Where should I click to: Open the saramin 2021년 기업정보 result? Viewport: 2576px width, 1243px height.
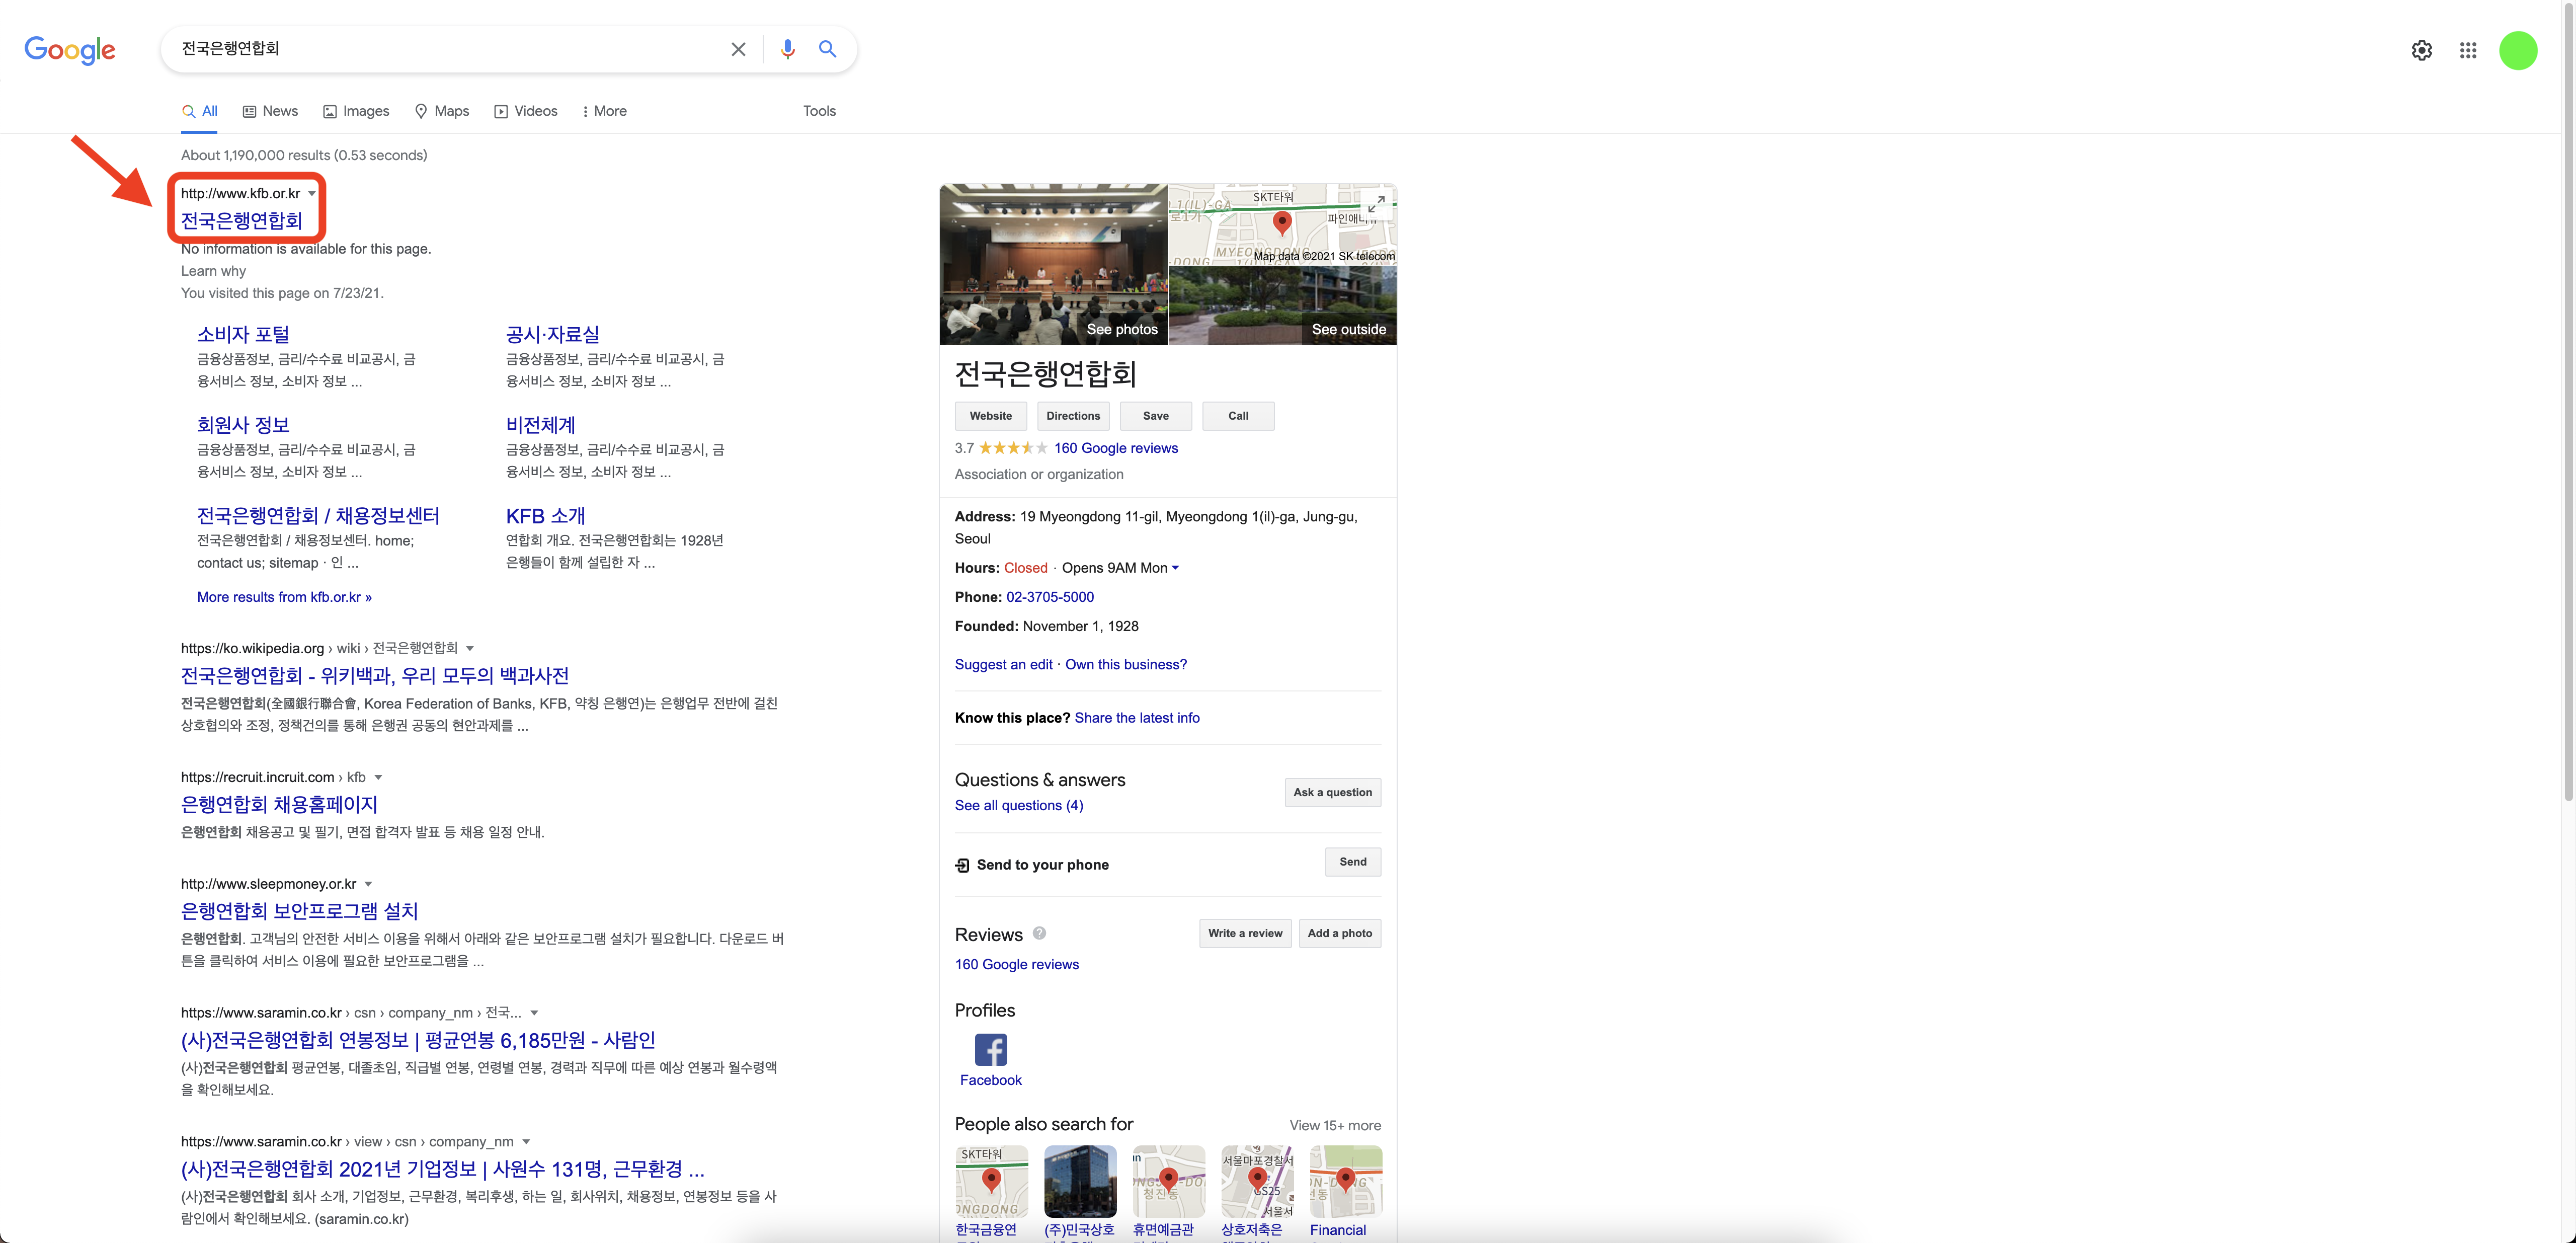click(x=443, y=1169)
